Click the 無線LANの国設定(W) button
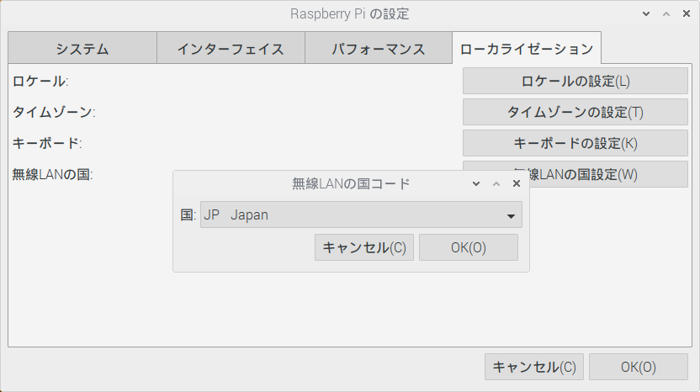Screen dimensions: 700x392 click(x=608, y=174)
